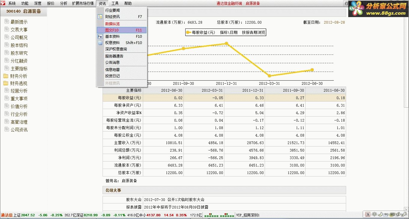Viewport: 409px width, 219px height.
Task: Click VIP_招商深圳1 in the status bar
Action: click(x=248, y=215)
